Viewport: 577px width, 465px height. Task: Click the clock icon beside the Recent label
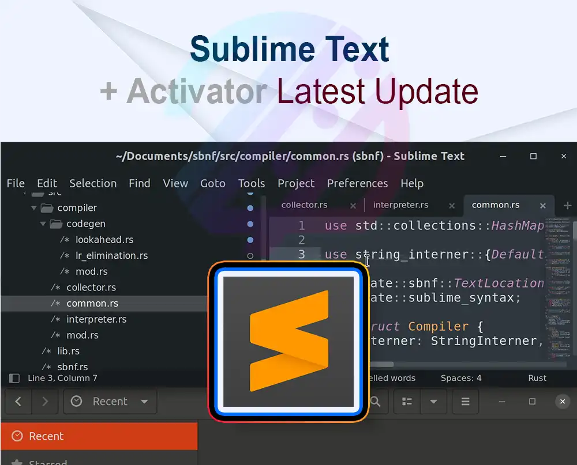point(76,402)
